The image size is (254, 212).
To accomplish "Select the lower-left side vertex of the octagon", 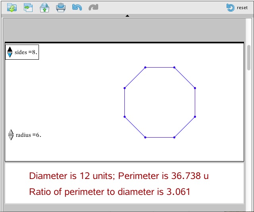I will pos(124,117).
